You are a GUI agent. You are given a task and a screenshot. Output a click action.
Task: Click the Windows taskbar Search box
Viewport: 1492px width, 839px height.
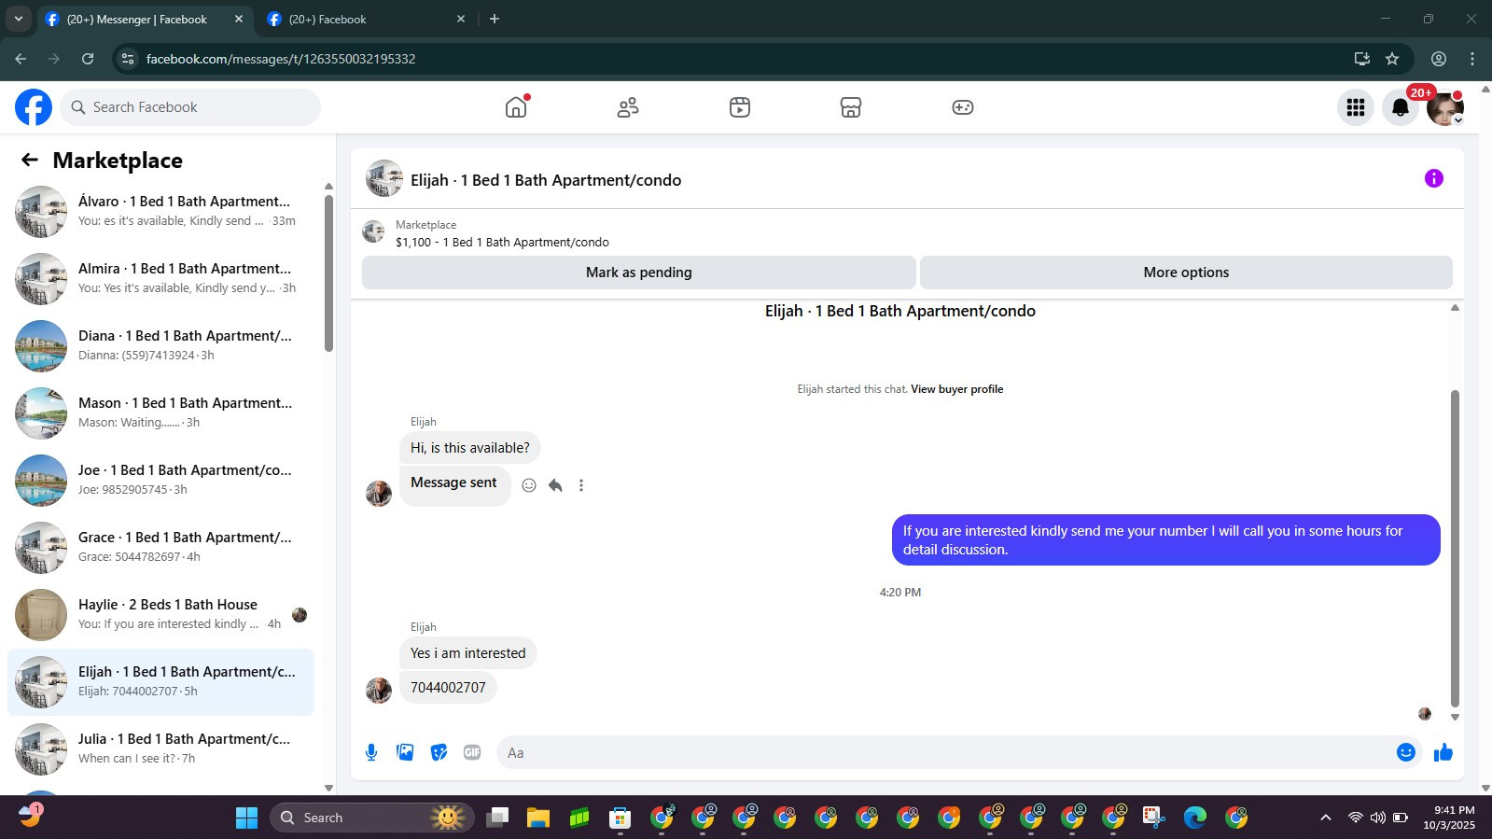click(x=373, y=818)
